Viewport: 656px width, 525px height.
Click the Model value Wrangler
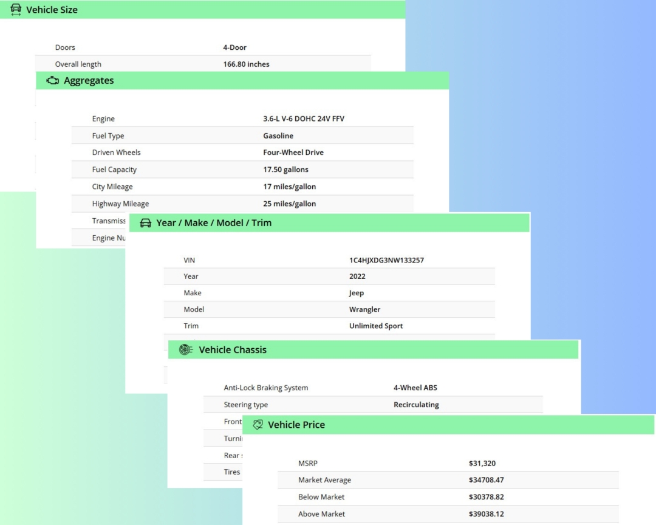click(x=364, y=310)
